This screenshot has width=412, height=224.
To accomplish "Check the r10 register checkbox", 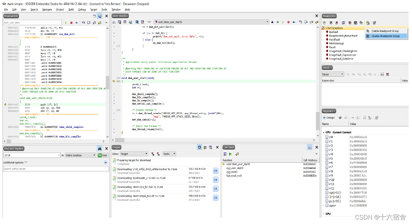I will coord(327,180).
